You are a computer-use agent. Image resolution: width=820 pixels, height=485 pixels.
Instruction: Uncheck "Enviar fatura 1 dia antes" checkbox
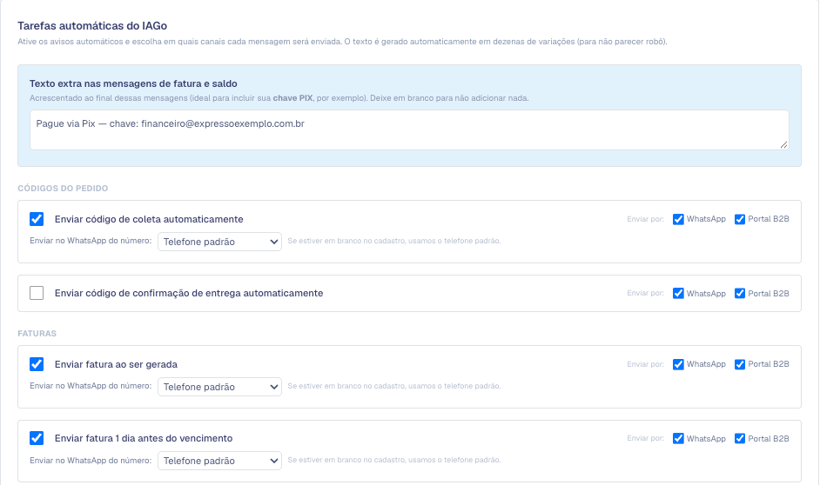tap(37, 438)
